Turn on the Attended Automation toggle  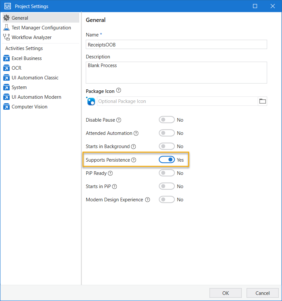click(167, 133)
